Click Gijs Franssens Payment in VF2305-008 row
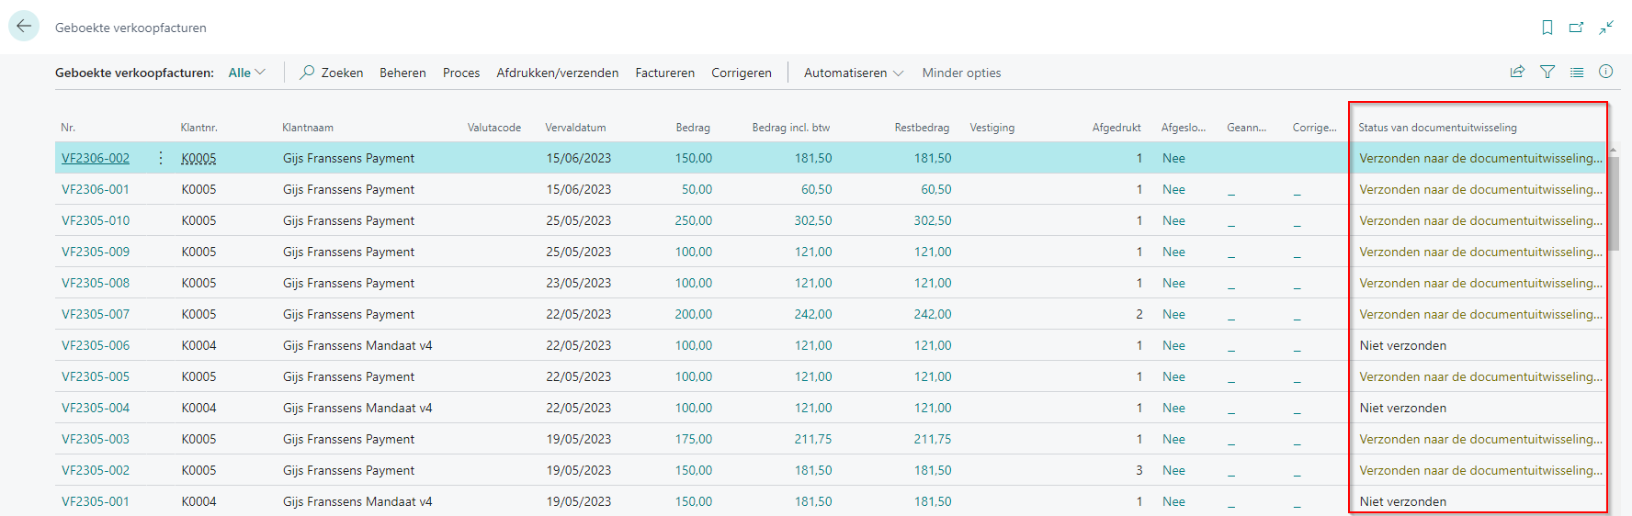This screenshot has width=1632, height=516. pos(348,283)
